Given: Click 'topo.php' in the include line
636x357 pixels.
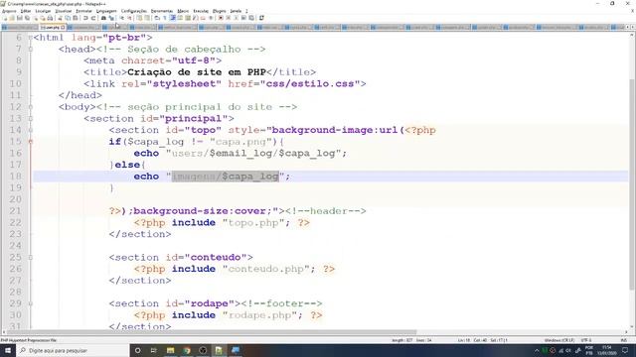Looking at the screenshot, I should point(253,222).
